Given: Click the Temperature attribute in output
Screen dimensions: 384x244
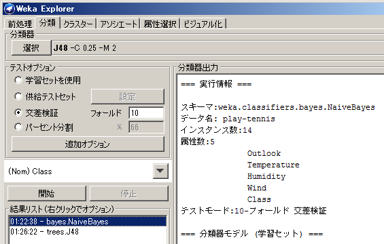Looking at the screenshot, I should (273, 165).
